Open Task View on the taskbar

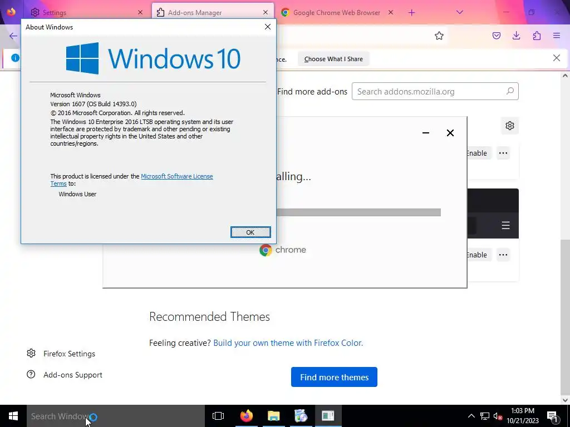pyautogui.click(x=218, y=416)
